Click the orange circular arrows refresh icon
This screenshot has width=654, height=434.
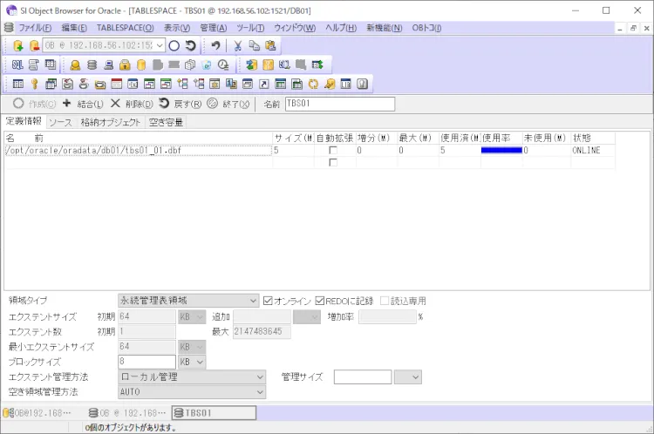pos(313,84)
